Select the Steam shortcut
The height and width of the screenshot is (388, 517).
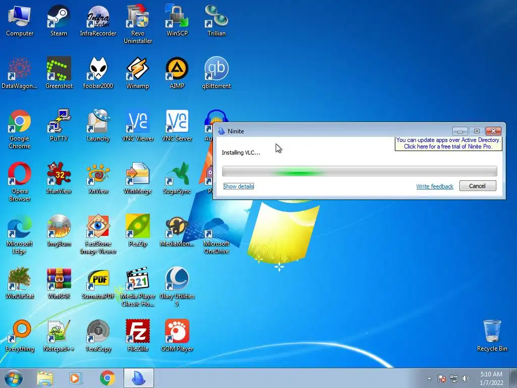(x=59, y=21)
